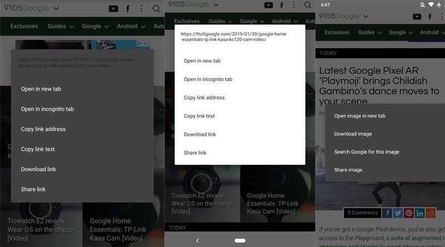Tap Facebook icon in right screenshot header
445x247 pixels.
point(430,17)
